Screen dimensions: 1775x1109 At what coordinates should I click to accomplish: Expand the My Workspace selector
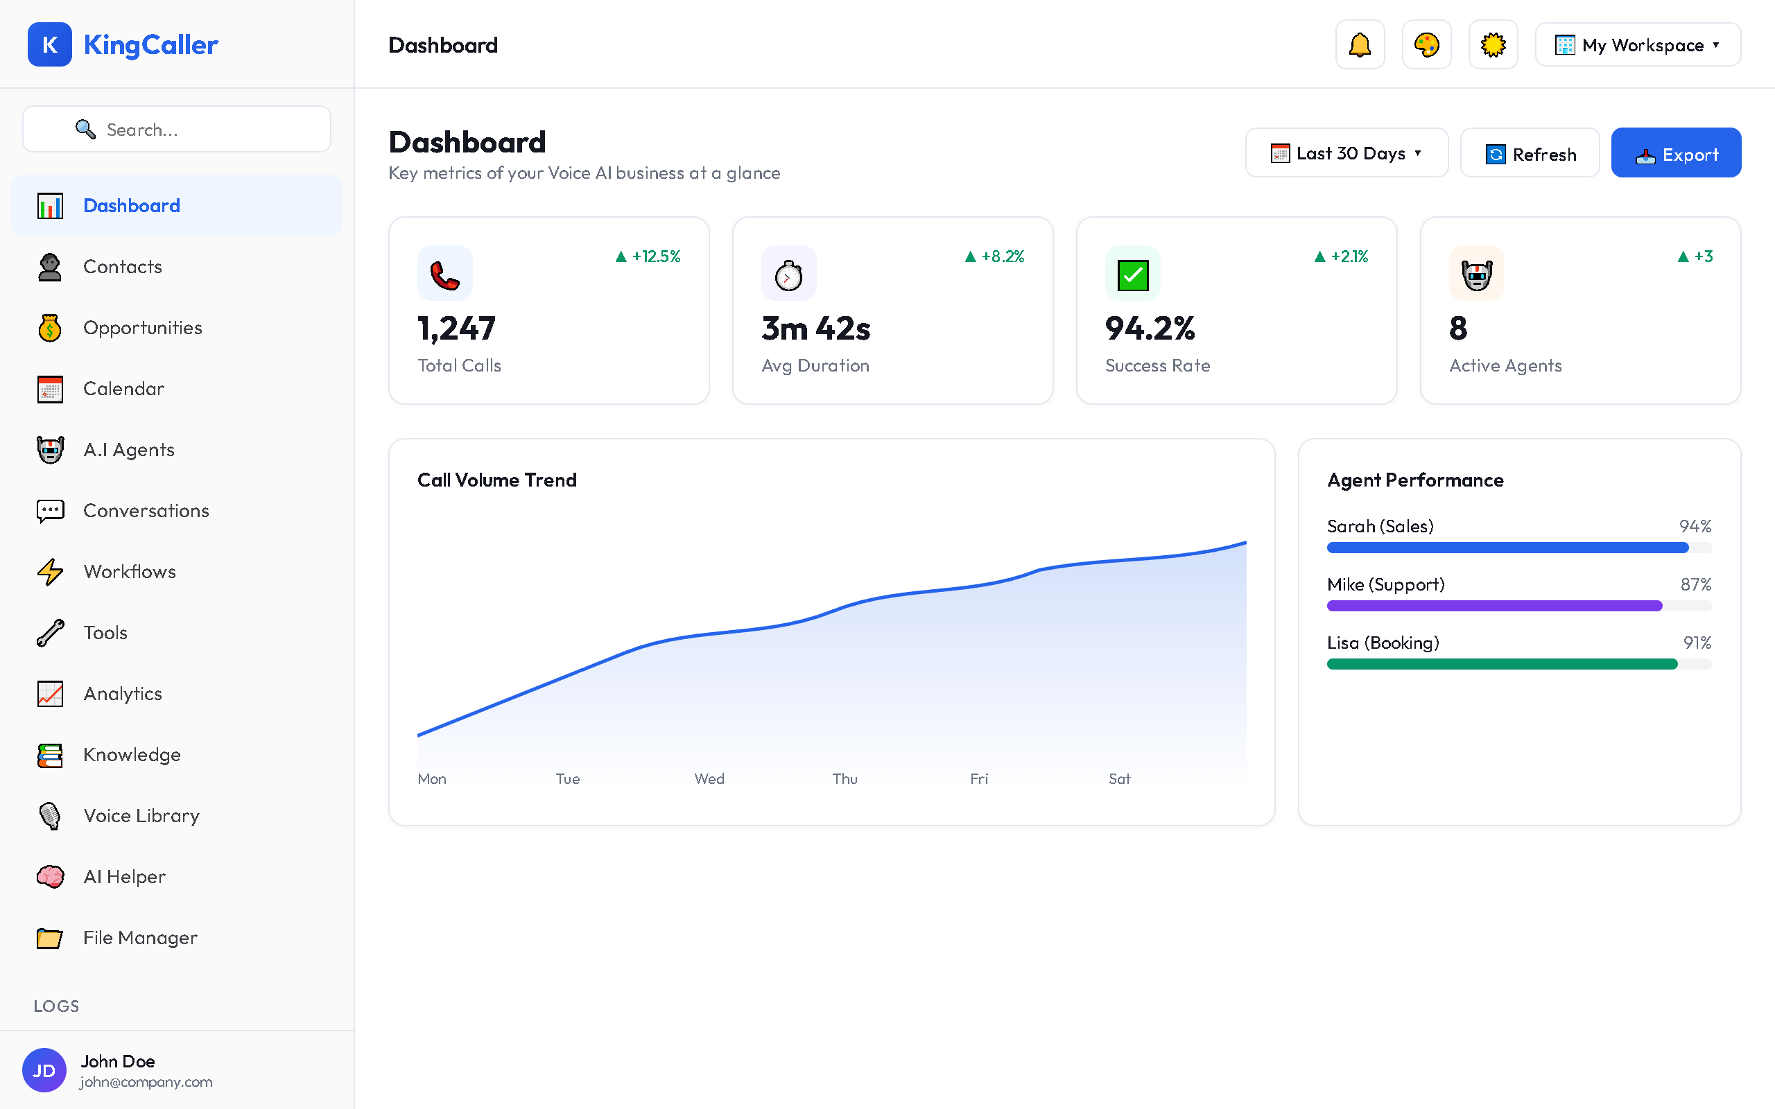coord(1637,44)
